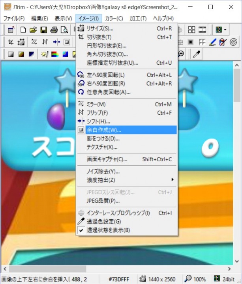
Task: Choose 切り抜き(T) from the menu
Action: (x=127, y=37)
